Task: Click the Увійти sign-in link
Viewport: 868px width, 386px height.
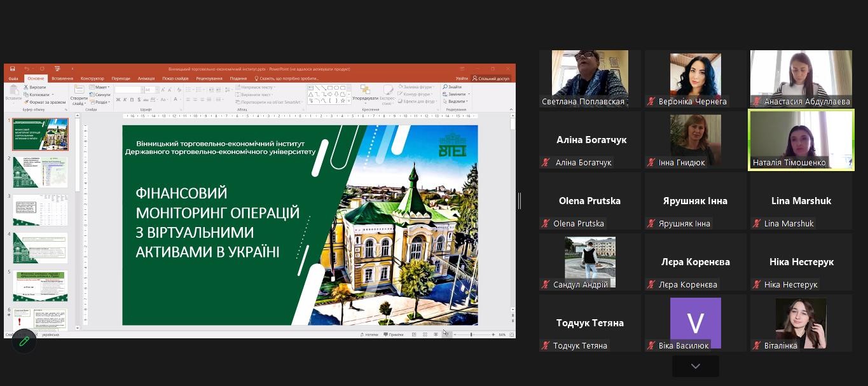Action: click(462, 78)
